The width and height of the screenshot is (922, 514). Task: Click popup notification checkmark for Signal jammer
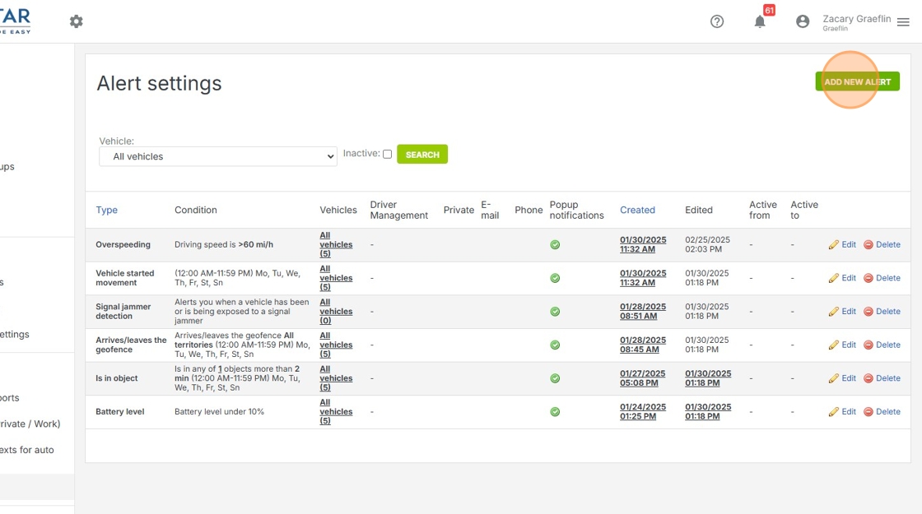pos(555,312)
